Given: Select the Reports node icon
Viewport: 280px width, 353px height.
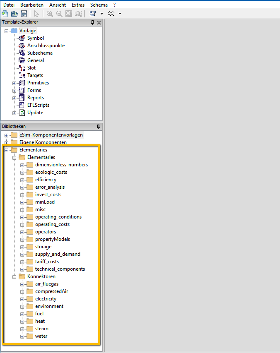Looking at the screenshot, I should click(x=22, y=98).
